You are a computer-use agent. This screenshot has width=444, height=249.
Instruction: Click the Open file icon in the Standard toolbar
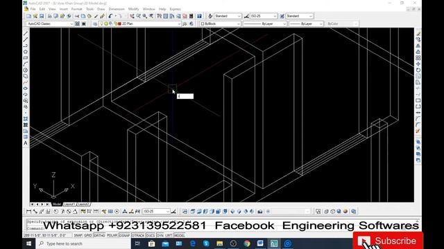point(35,16)
